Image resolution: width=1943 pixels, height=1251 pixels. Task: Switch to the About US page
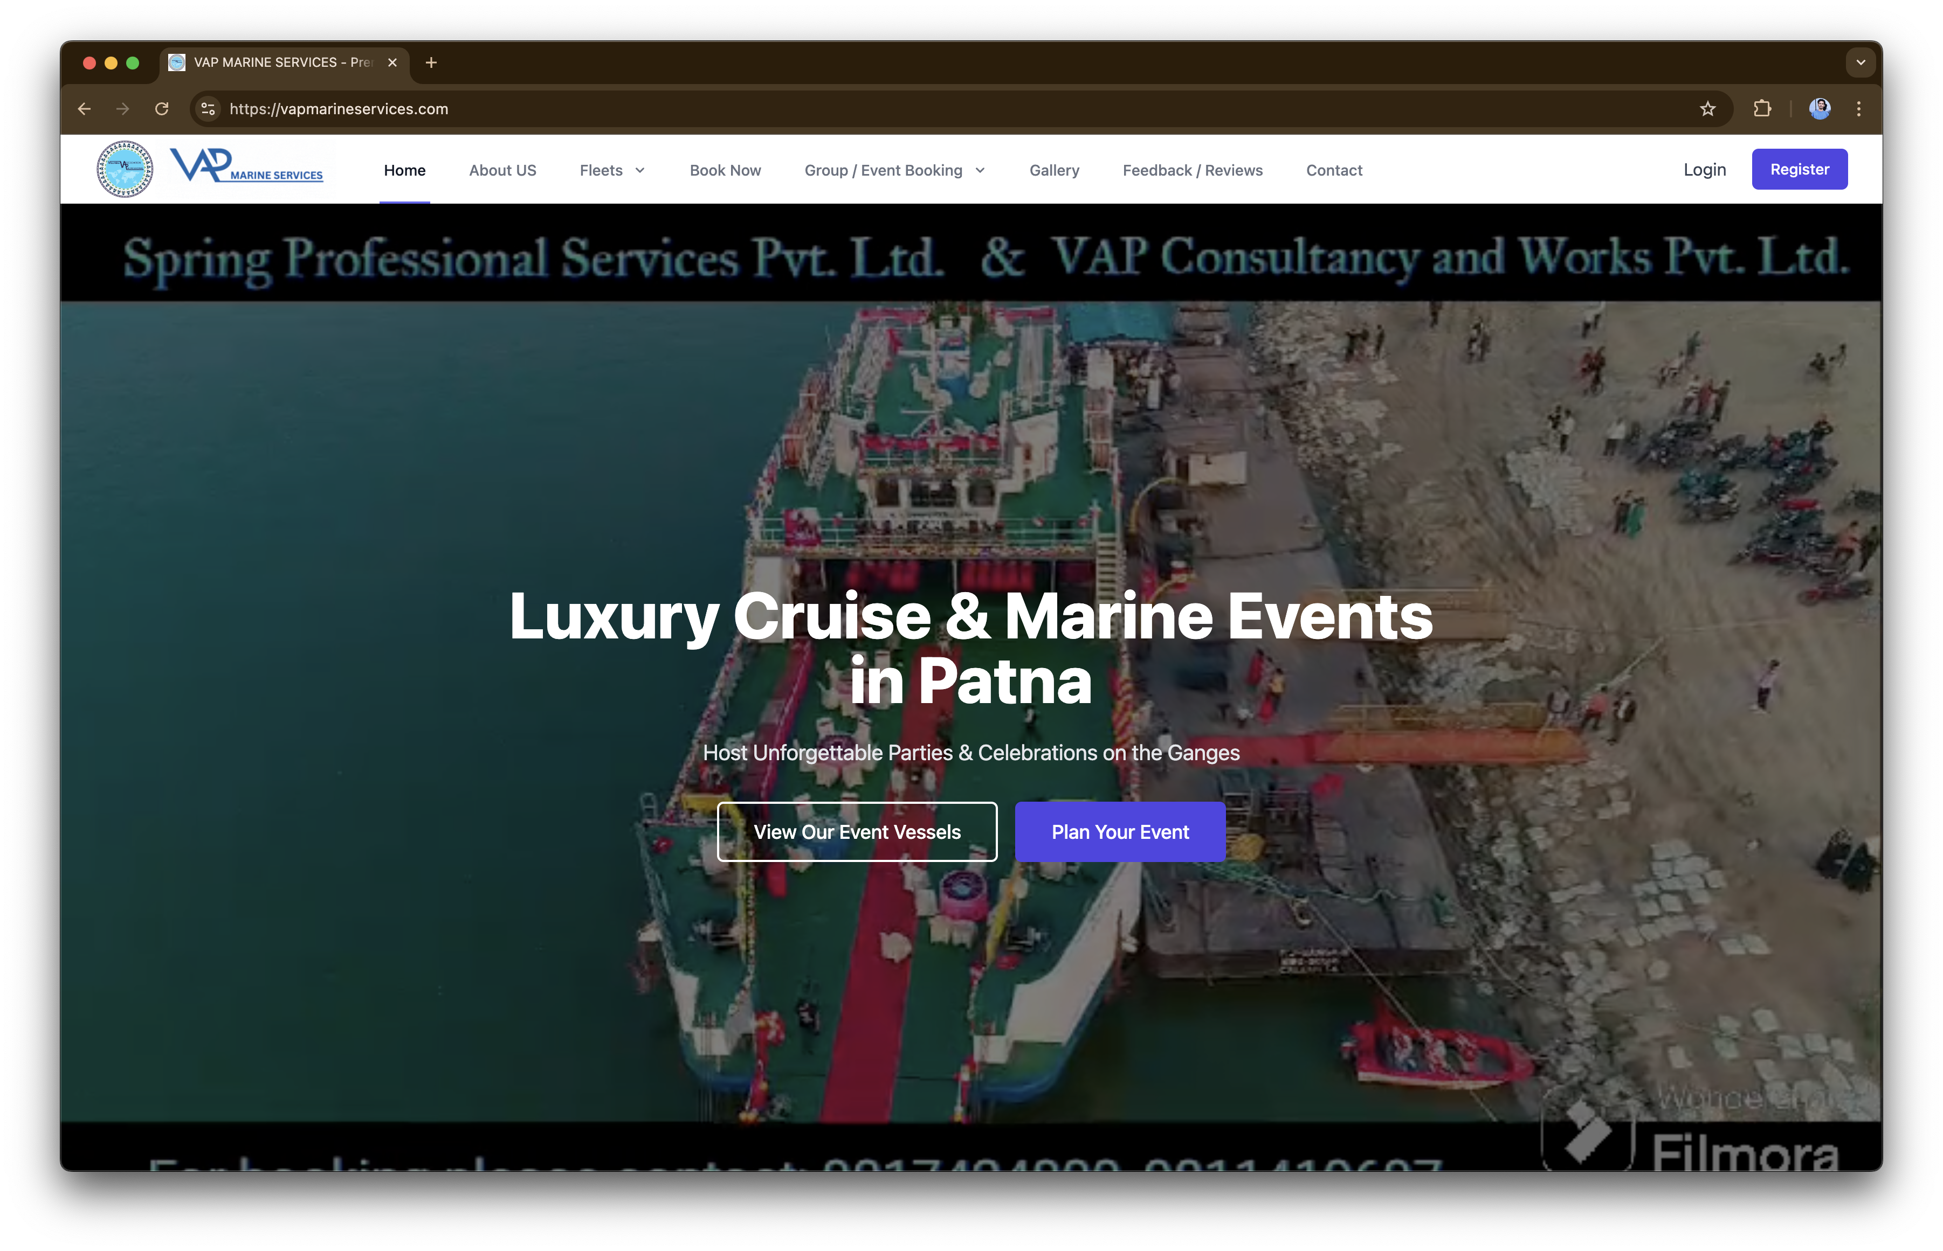pos(502,171)
